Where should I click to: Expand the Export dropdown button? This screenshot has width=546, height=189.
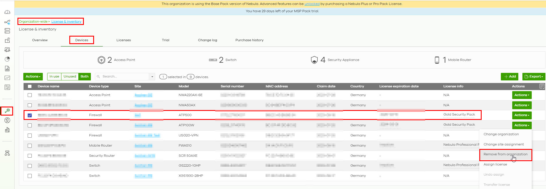click(533, 77)
